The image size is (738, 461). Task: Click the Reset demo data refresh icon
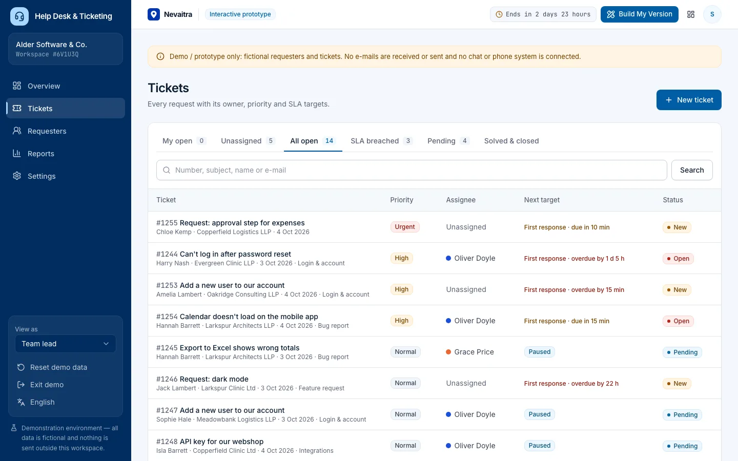[21, 367]
